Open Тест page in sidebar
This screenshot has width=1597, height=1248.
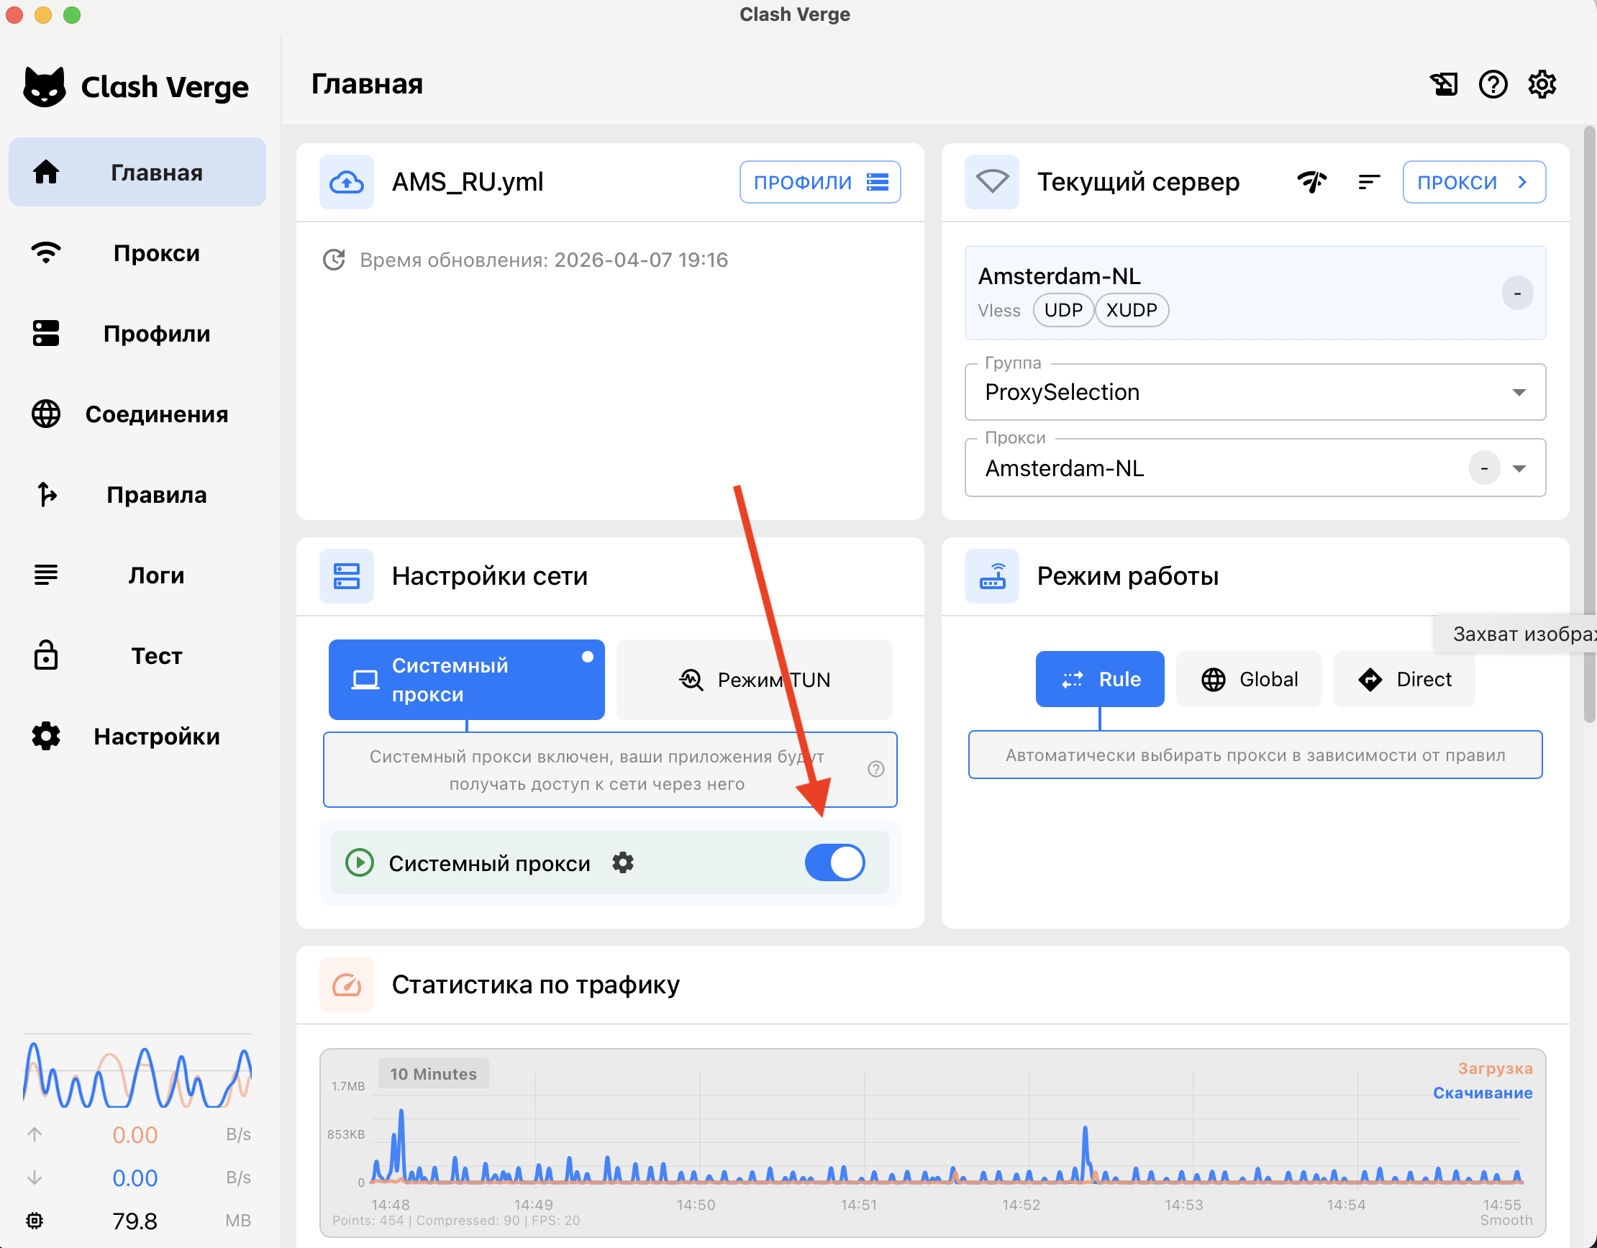coord(137,656)
